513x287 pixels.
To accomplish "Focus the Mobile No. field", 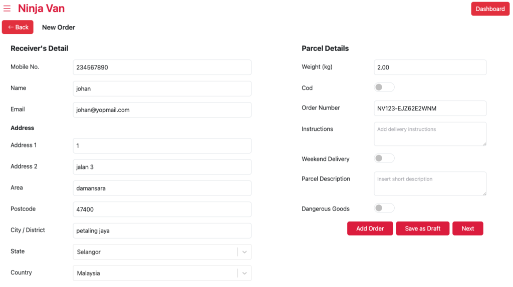I will coord(162,67).
